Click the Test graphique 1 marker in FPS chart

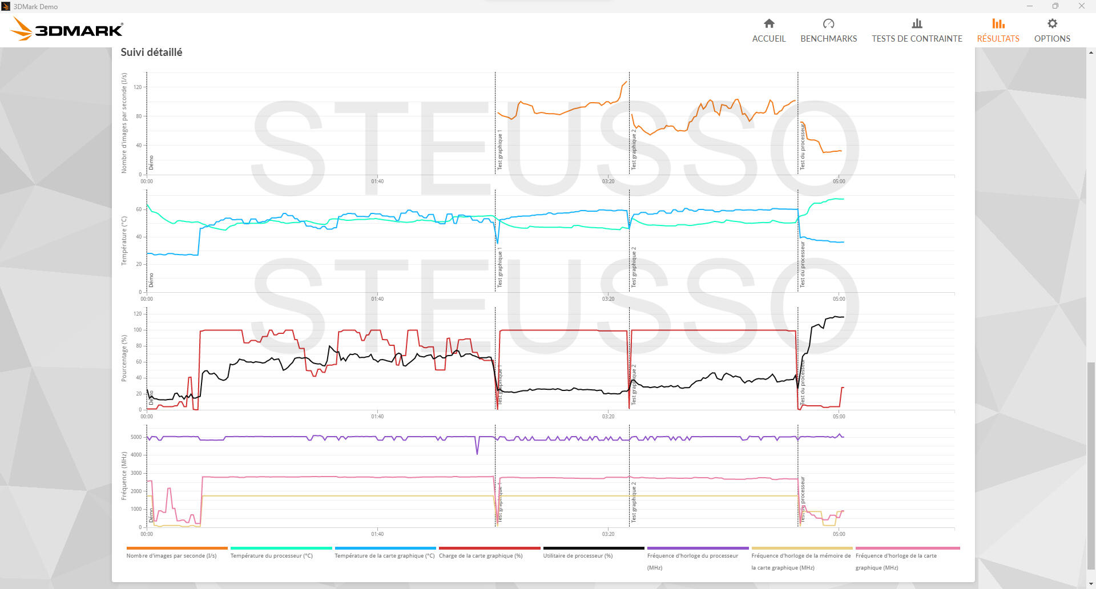click(499, 150)
